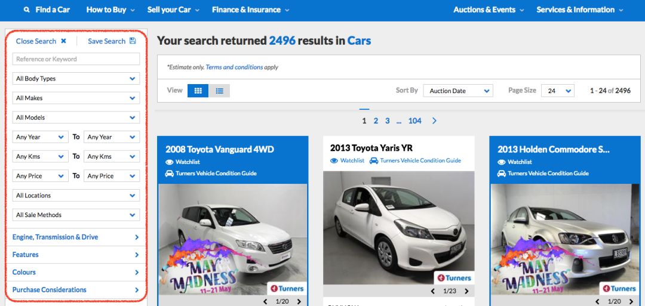
Task: Click car icon on Toyota Vanguard Condition Guide
Action: [170, 174]
